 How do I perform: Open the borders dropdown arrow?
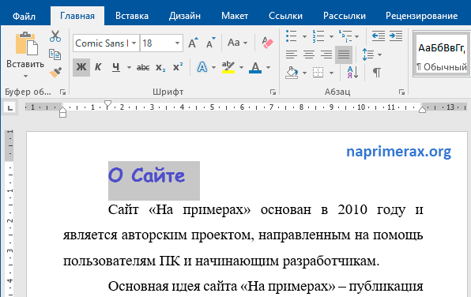coord(331,73)
